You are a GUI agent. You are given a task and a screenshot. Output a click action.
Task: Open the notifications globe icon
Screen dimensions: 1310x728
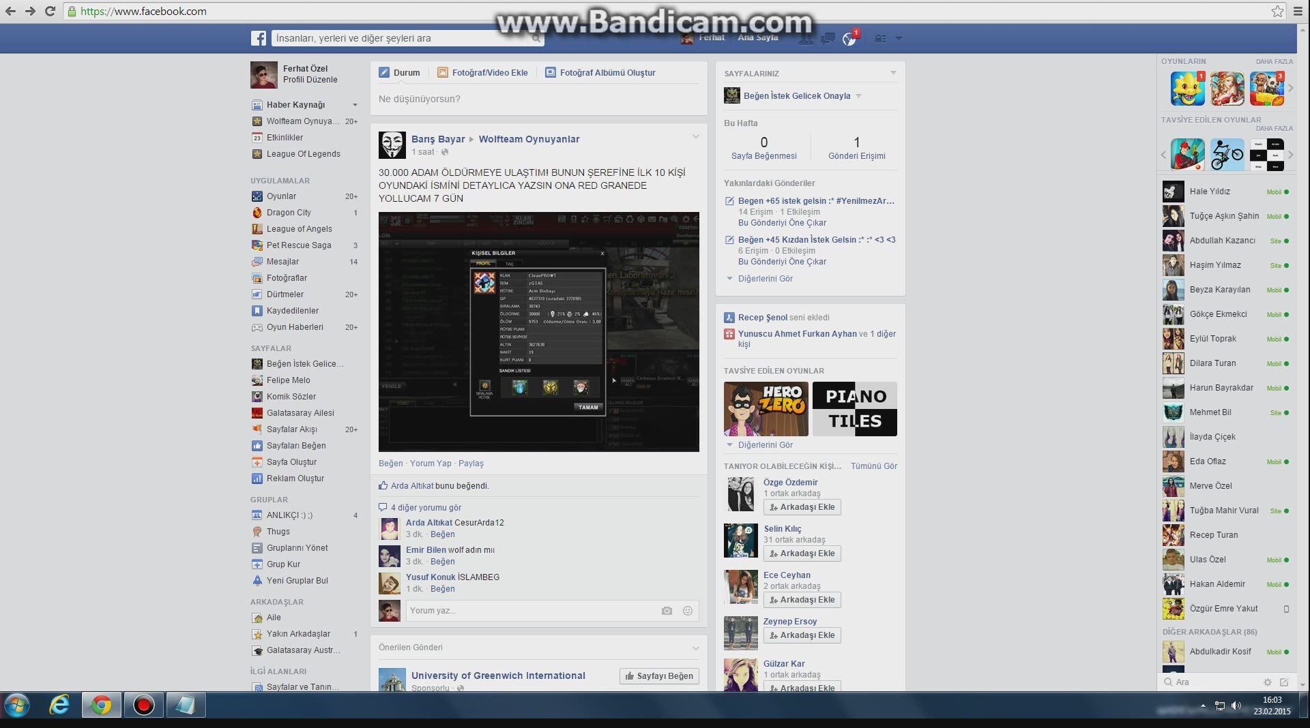(x=849, y=39)
